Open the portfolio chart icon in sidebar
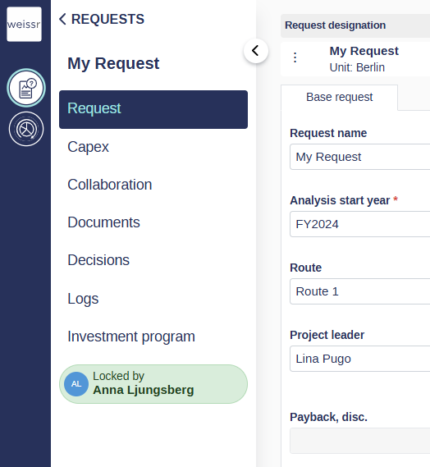Viewport: 430px width, 467px height. point(26,129)
